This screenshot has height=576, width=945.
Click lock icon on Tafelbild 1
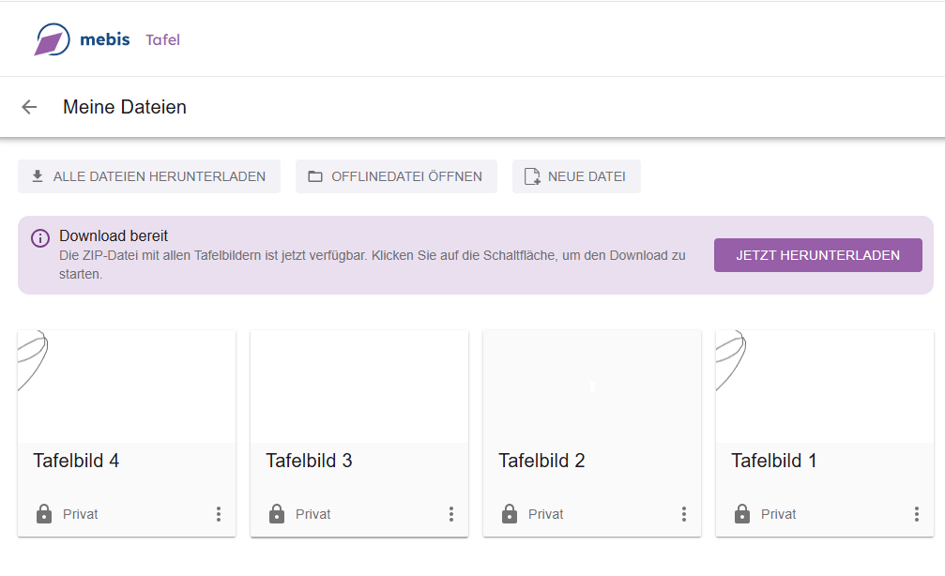coord(741,514)
